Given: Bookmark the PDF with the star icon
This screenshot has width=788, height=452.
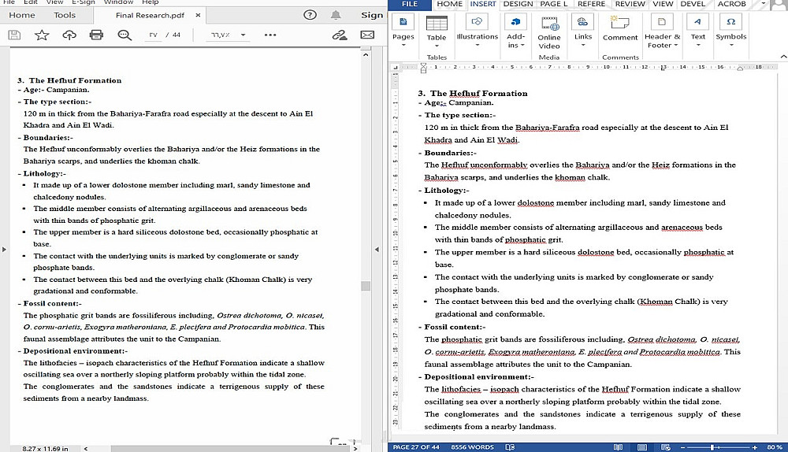Looking at the screenshot, I should tap(42, 35).
